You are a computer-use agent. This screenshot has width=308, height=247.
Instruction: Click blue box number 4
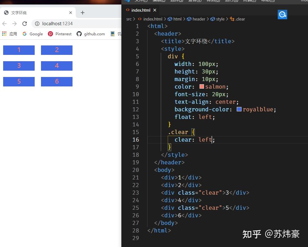coord(57,66)
